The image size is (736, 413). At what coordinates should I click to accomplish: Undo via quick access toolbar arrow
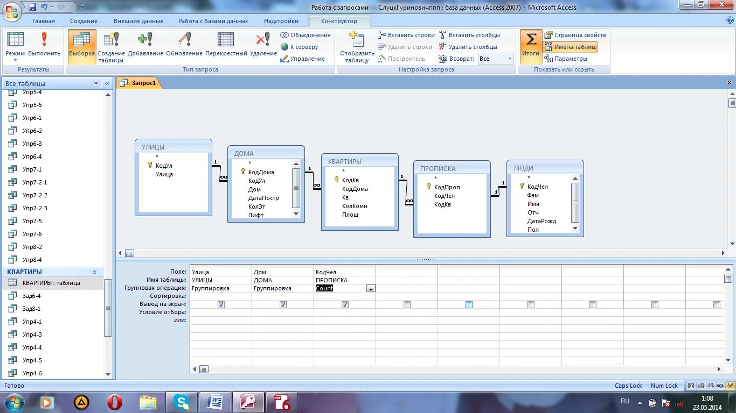44,8
